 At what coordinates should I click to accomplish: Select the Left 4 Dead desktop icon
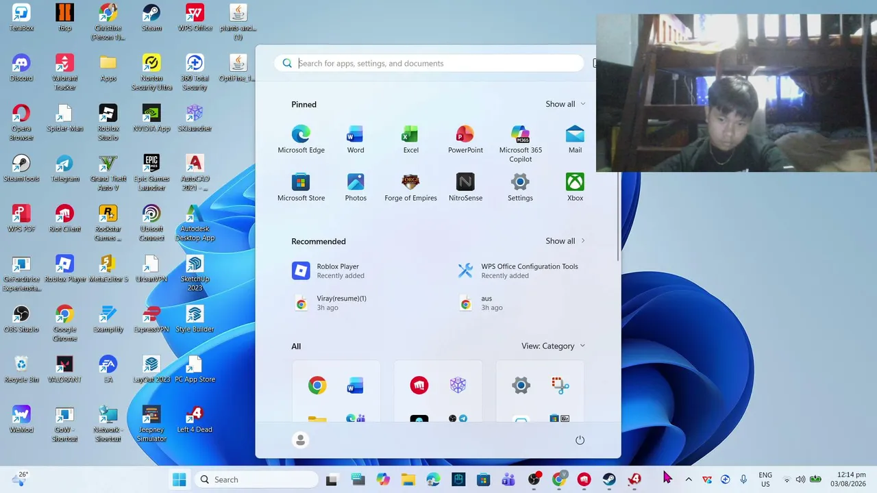coord(195,419)
